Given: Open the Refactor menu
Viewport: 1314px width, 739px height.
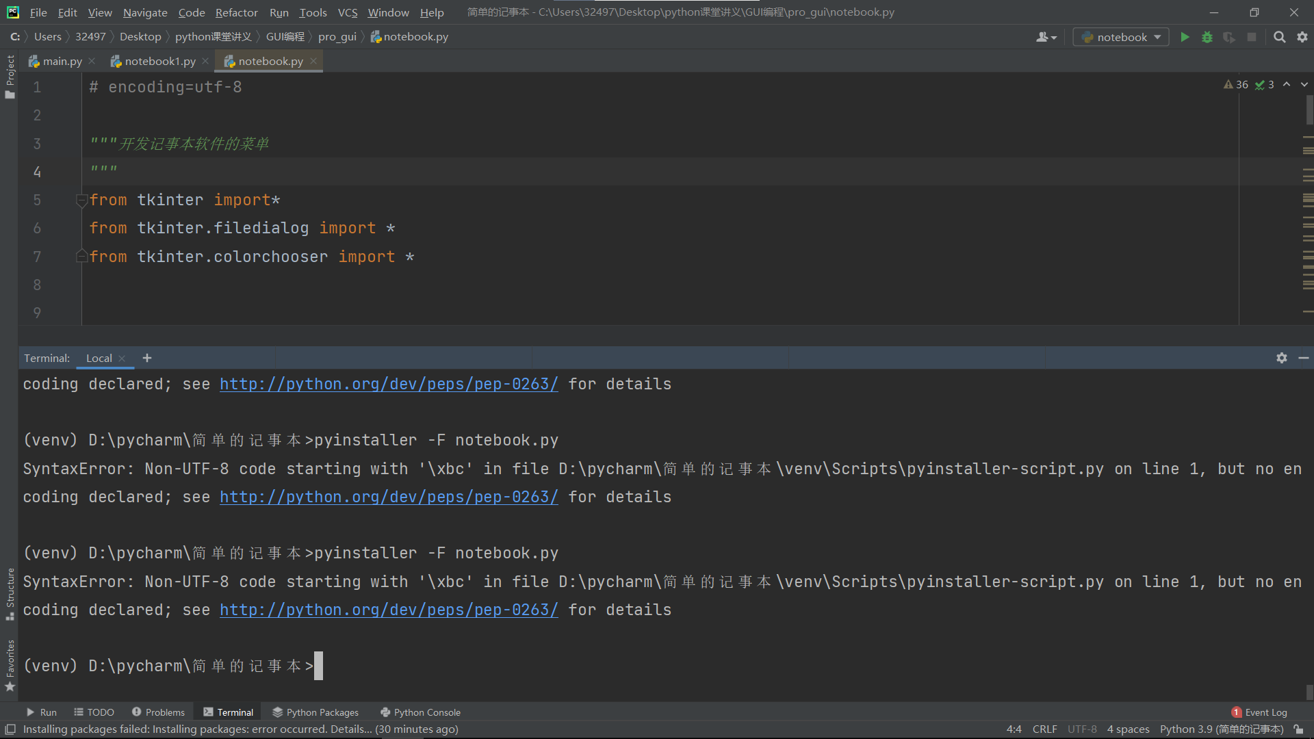Looking at the screenshot, I should [236, 12].
